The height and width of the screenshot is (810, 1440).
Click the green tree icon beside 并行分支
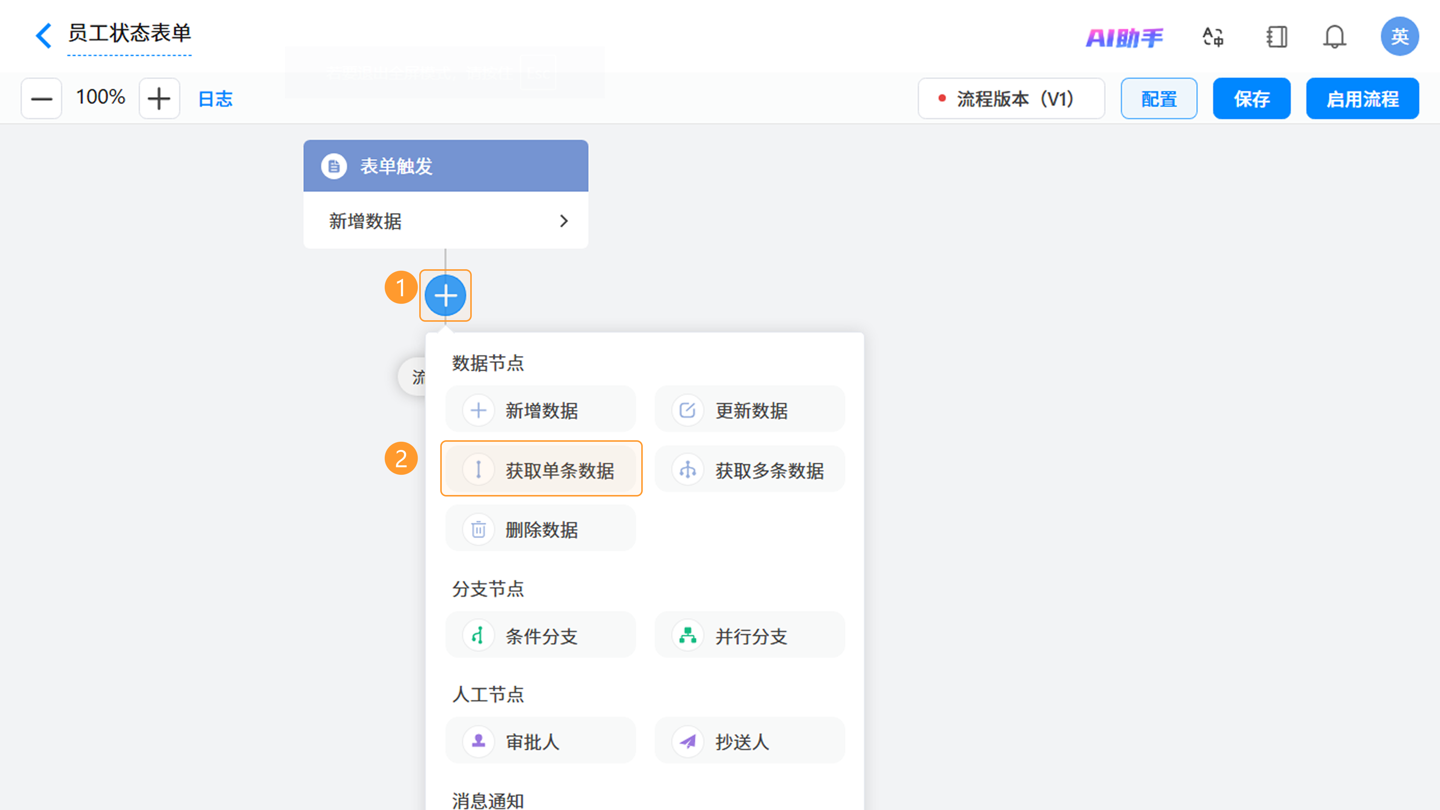pyautogui.click(x=688, y=636)
